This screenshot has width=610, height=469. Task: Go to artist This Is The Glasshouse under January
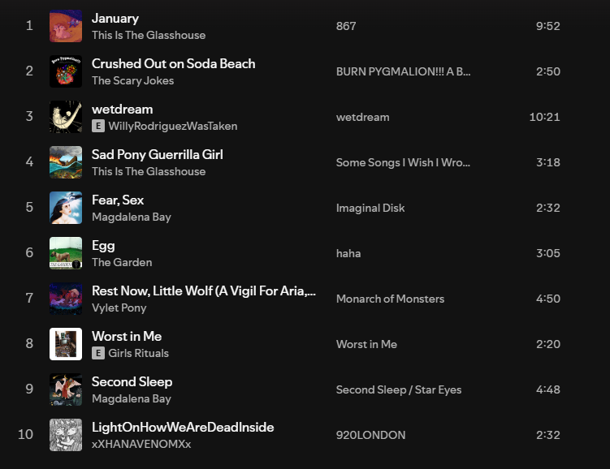(x=149, y=35)
